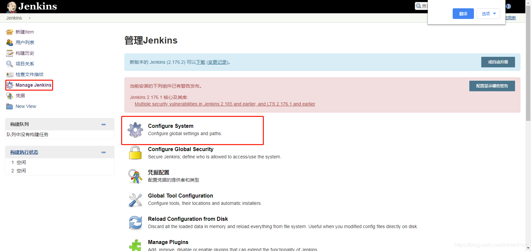Image resolution: width=531 pixels, height=251 pixels.
Task: Click the Jenkins butler logo in the header
Action: point(12,7)
